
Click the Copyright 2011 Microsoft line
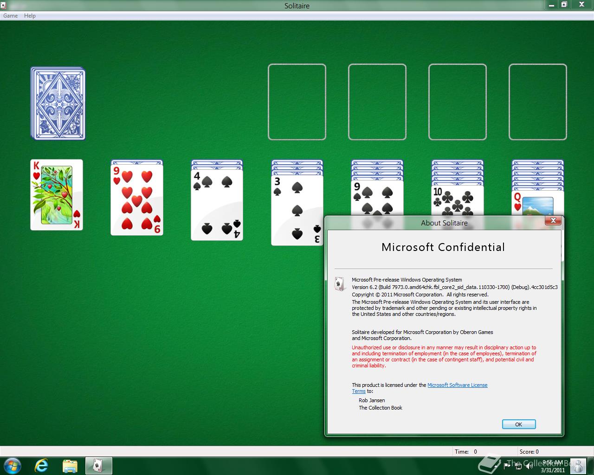pos(420,295)
